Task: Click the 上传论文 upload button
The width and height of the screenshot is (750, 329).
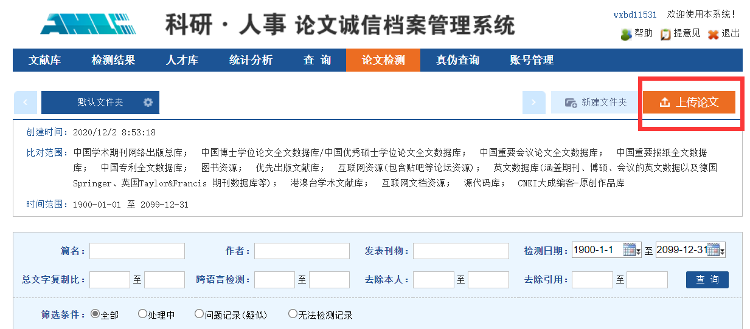Action: pyautogui.click(x=689, y=103)
